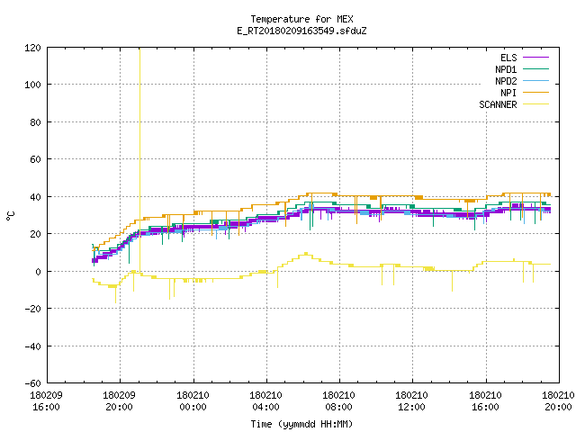This screenshot has width=576, height=432.
Task: Click the y-axis label -60
Action: pos(32,383)
